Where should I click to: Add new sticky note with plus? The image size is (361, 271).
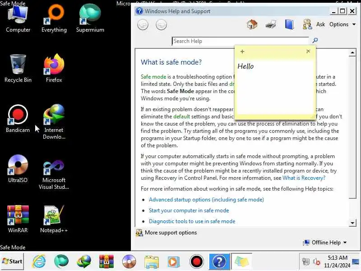tap(242, 51)
